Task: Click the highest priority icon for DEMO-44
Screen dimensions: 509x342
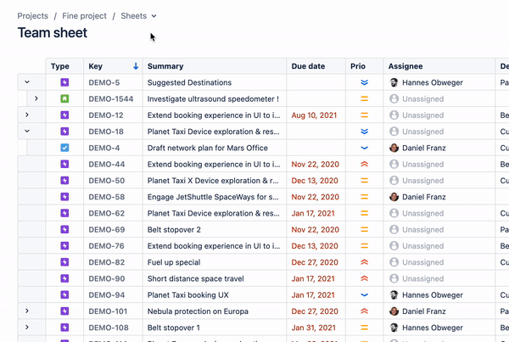Action: (x=364, y=164)
